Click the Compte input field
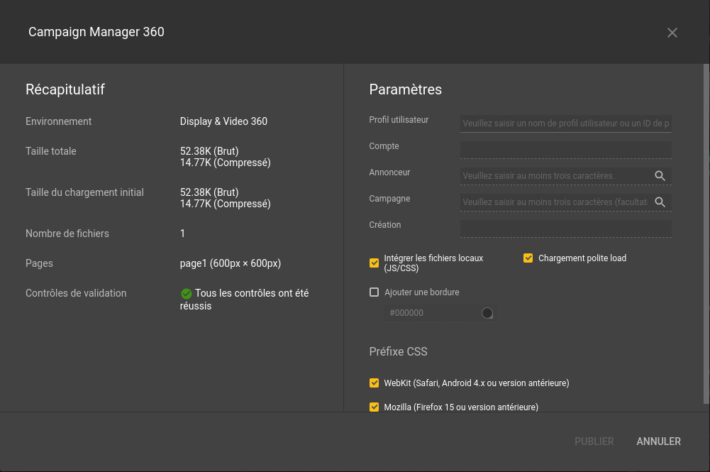 tap(565, 149)
